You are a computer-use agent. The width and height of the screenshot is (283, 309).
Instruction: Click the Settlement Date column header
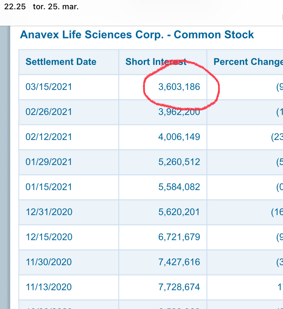pyautogui.click(x=61, y=62)
